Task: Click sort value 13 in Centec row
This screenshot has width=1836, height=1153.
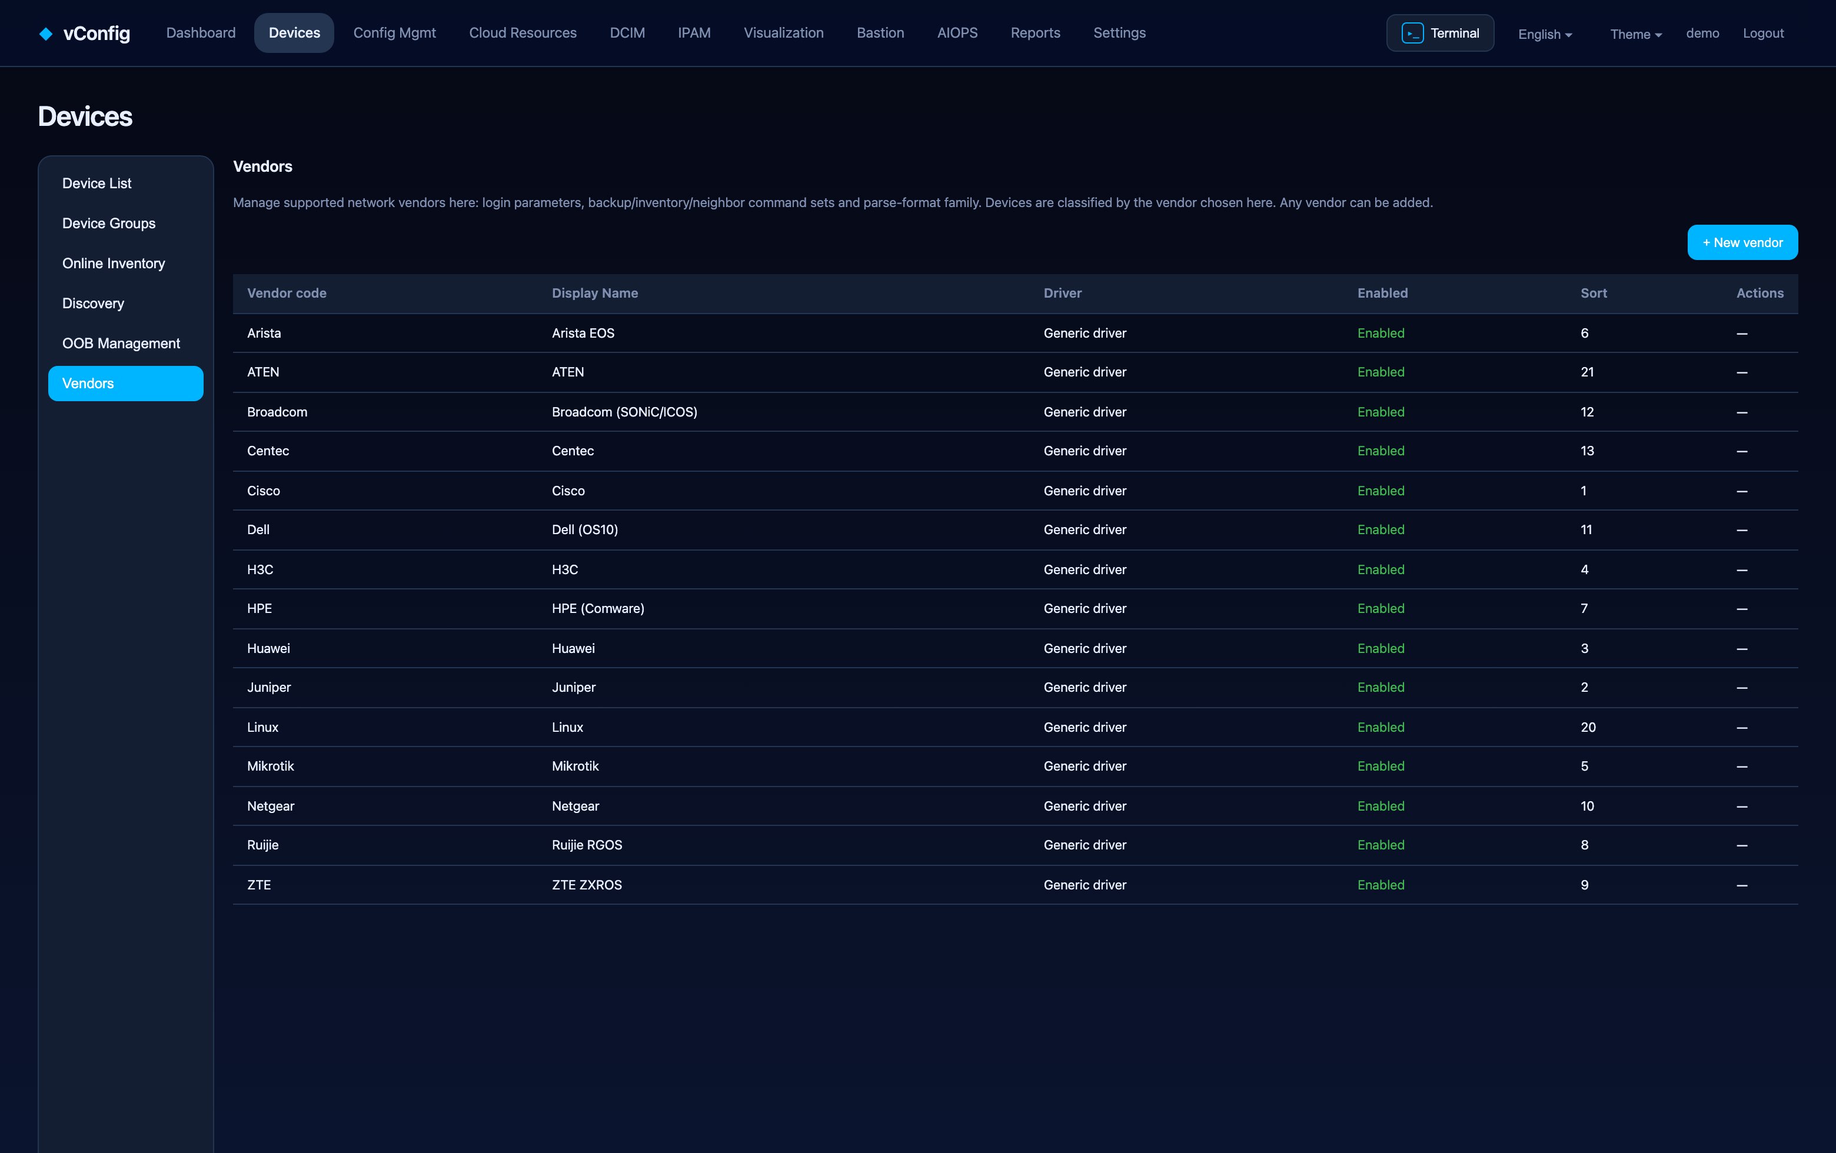Action: [1586, 451]
